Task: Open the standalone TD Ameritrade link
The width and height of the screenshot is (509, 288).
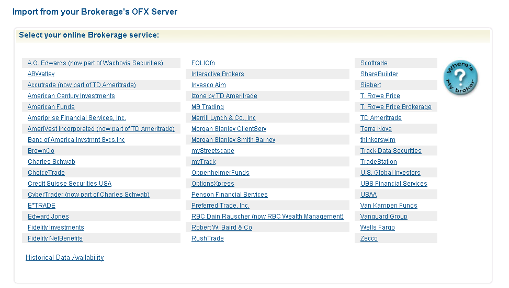Action: pos(381,118)
